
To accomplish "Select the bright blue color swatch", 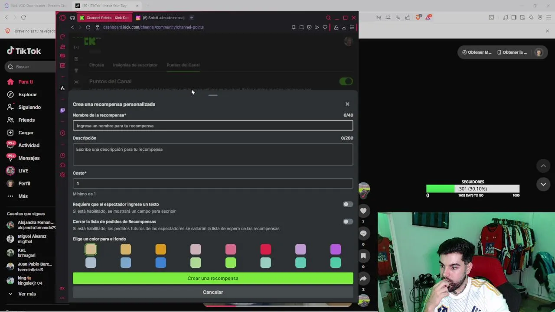I will pos(160,263).
